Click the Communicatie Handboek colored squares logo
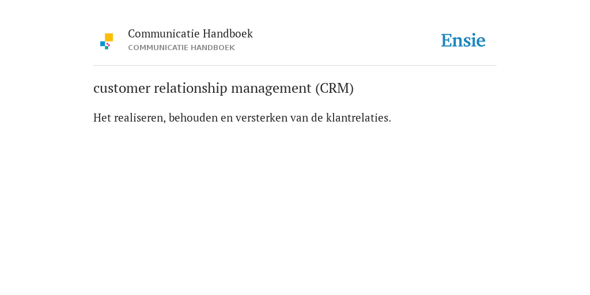The width and height of the screenshot is (590, 295). (x=107, y=41)
